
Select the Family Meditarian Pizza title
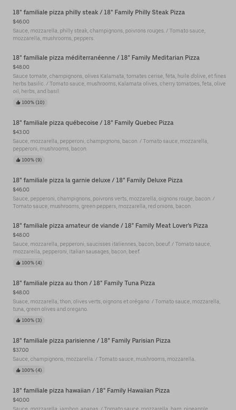(x=106, y=58)
